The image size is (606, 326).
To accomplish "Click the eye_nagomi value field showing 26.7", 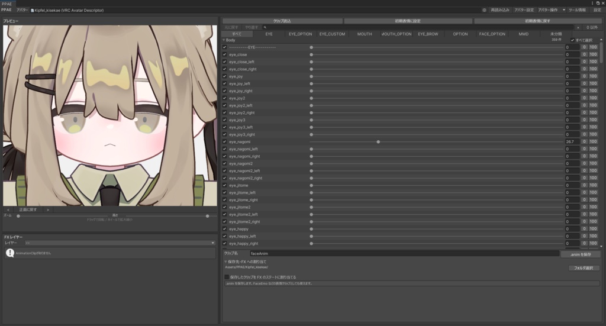I will [x=572, y=142].
